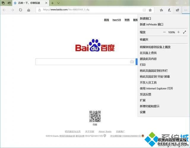The height and width of the screenshot is (148, 190).
Task: Click the Forward navigation arrow
Action: [12, 10]
